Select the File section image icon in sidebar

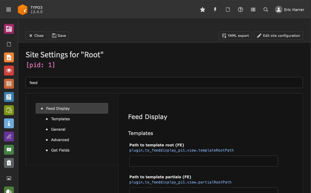9,178
